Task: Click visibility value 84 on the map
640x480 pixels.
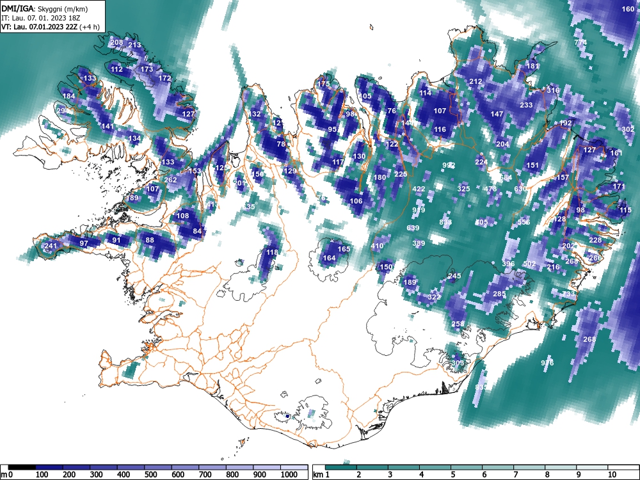Action: click(x=198, y=231)
